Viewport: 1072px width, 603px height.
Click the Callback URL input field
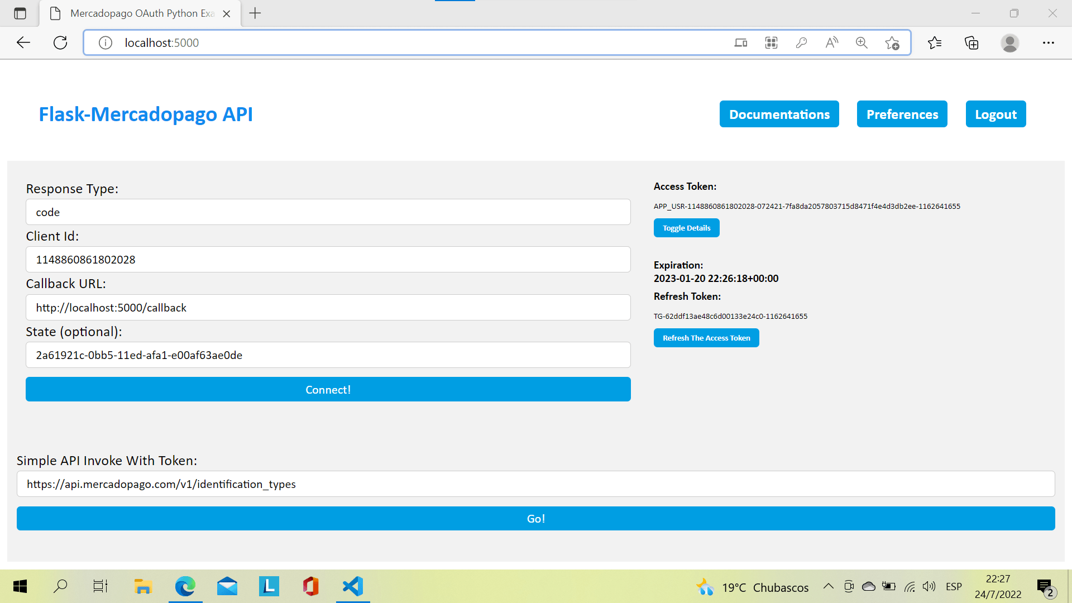coord(328,308)
